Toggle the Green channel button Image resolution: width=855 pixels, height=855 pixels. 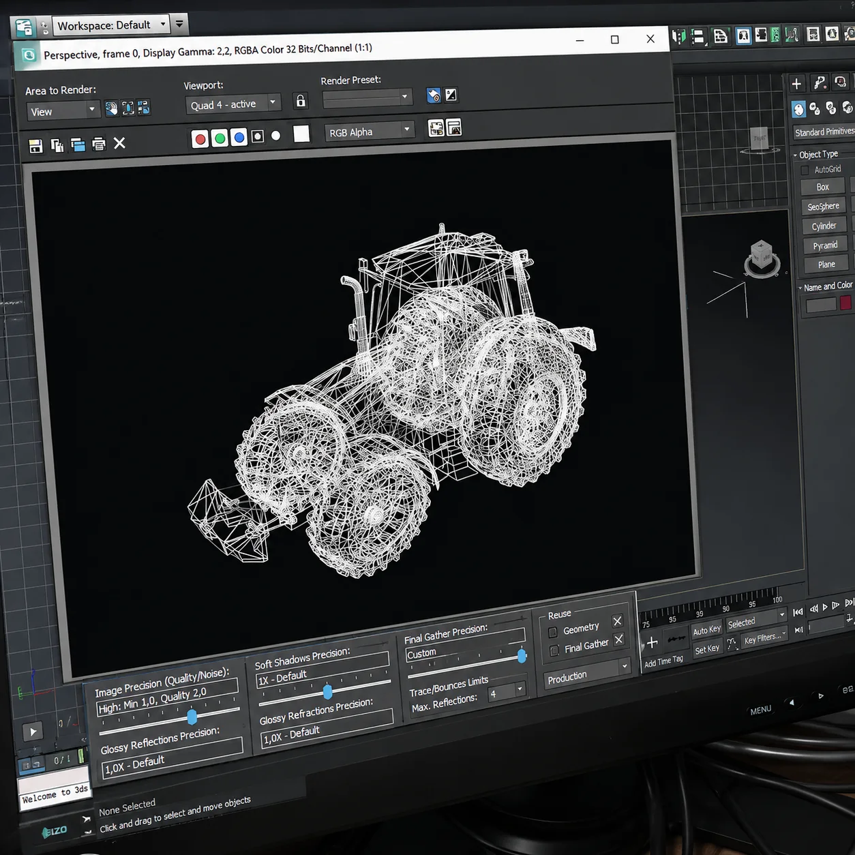[220, 138]
